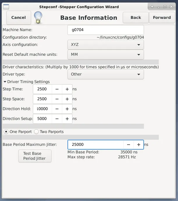Cancel the Stepconf wizard

[x=19, y=17]
